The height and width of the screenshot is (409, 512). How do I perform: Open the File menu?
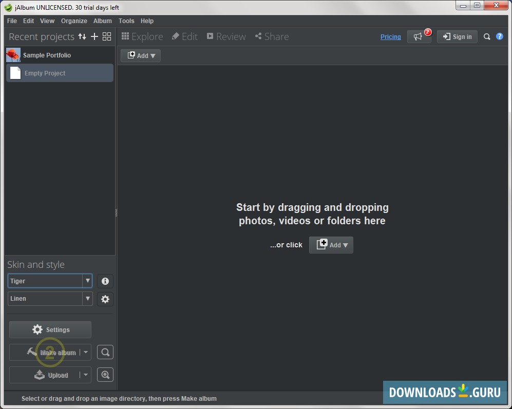coord(12,21)
